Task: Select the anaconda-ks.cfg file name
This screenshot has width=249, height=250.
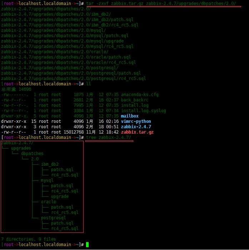Action: tap(140, 95)
